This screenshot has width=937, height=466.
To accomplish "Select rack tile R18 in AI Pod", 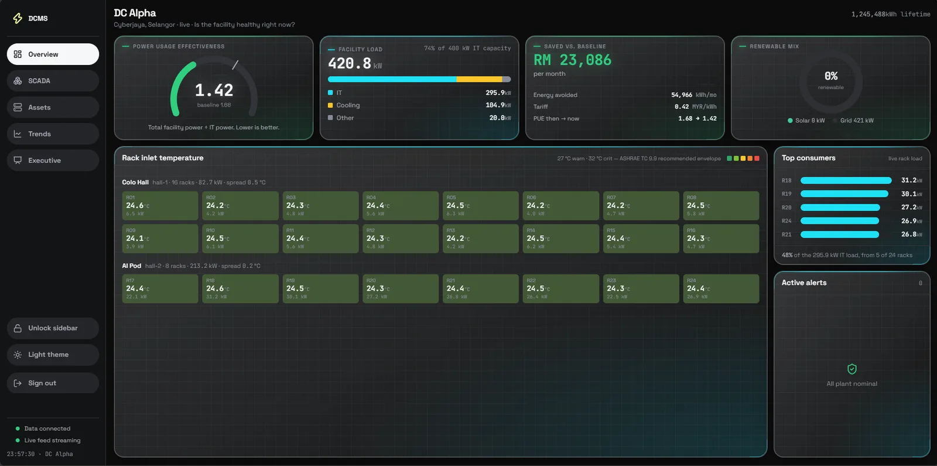I will pos(240,289).
